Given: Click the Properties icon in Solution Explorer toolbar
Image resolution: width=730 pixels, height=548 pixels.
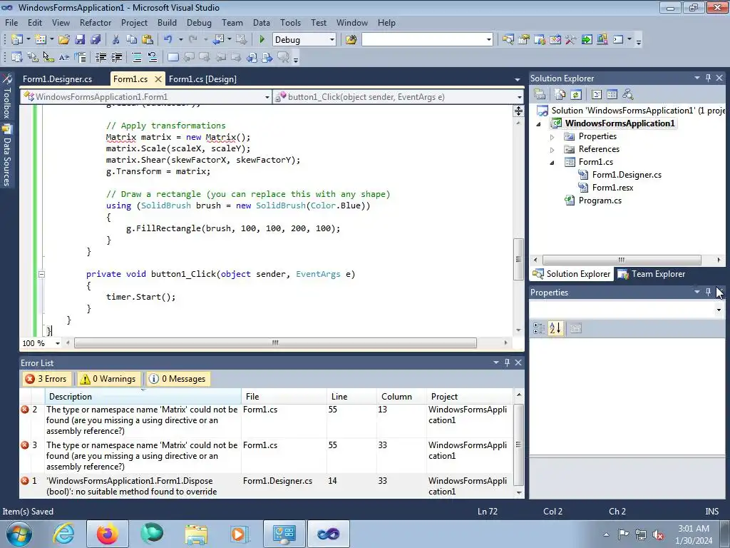Looking at the screenshot, I should click(x=540, y=95).
